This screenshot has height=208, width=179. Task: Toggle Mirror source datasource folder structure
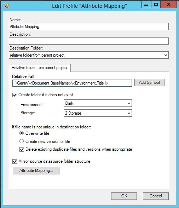pos(15,161)
